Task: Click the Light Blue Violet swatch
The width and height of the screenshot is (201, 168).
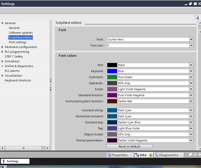Action: coord(112,128)
